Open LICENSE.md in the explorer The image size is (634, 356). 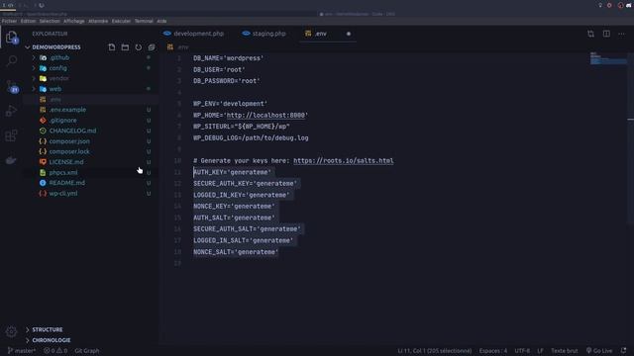coord(66,162)
